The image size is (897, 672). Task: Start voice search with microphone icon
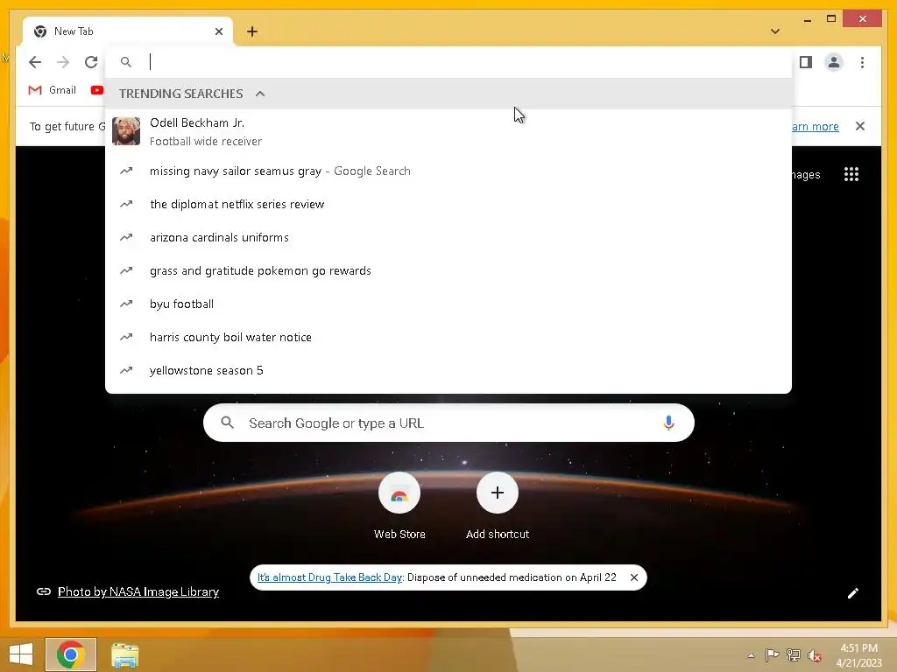668,423
